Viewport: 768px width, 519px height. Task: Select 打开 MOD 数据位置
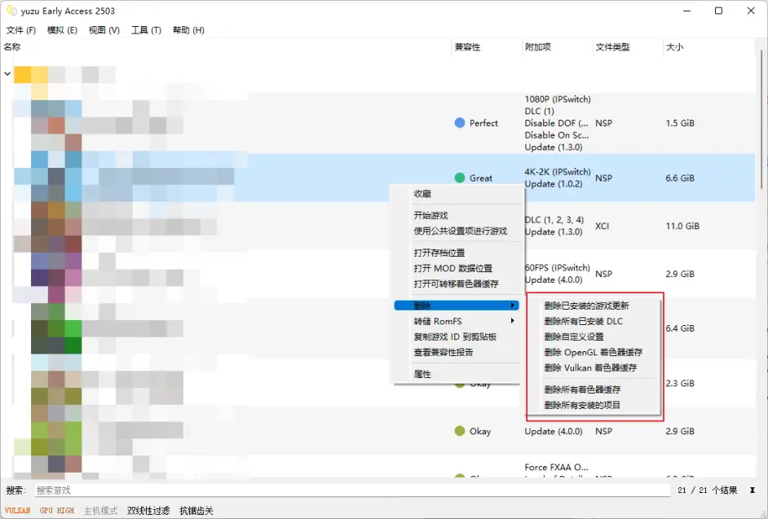tap(452, 268)
